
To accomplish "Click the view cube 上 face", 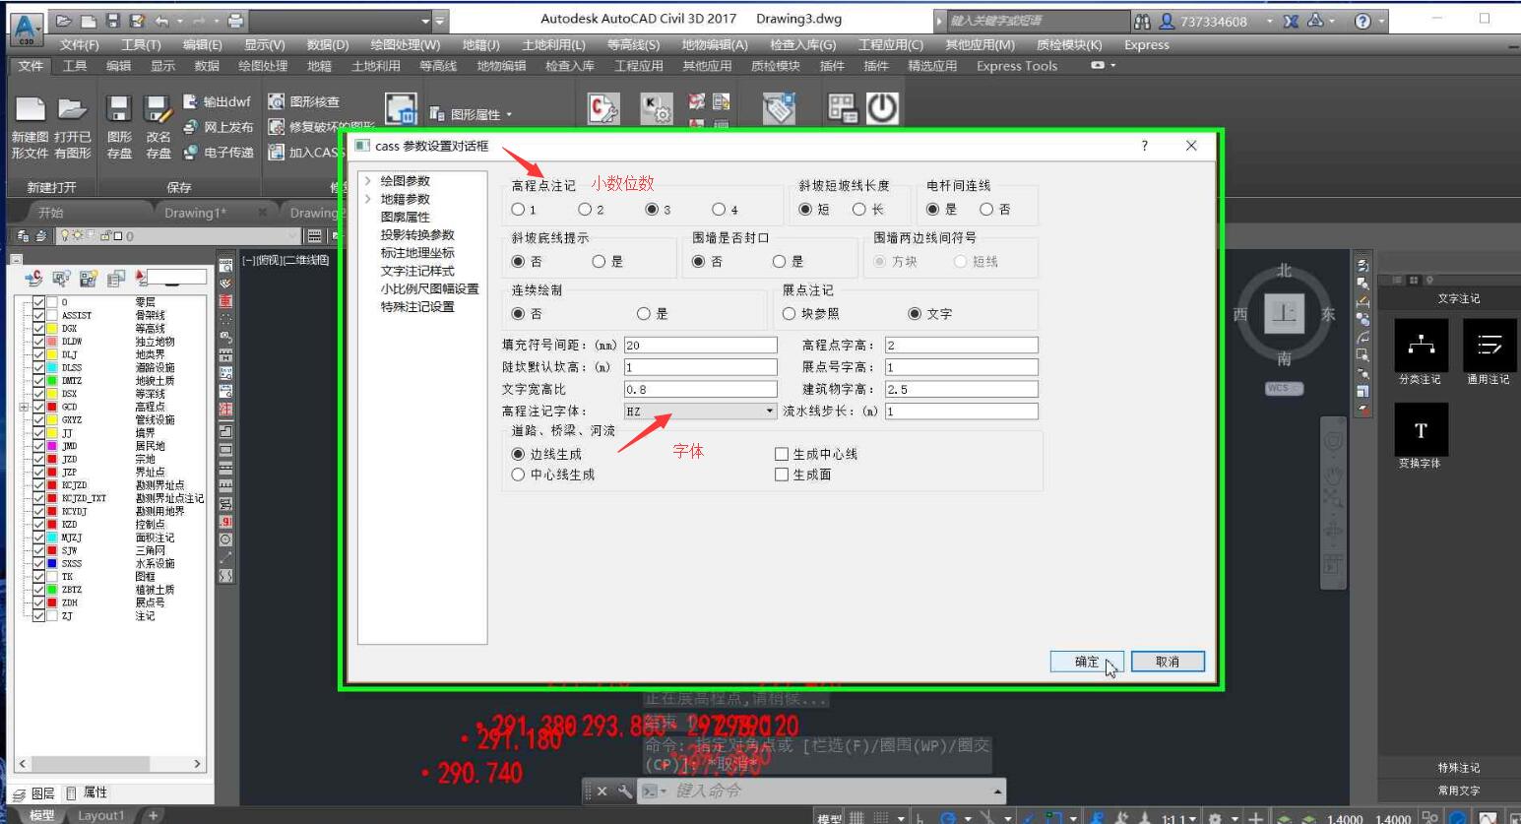I will (1284, 313).
